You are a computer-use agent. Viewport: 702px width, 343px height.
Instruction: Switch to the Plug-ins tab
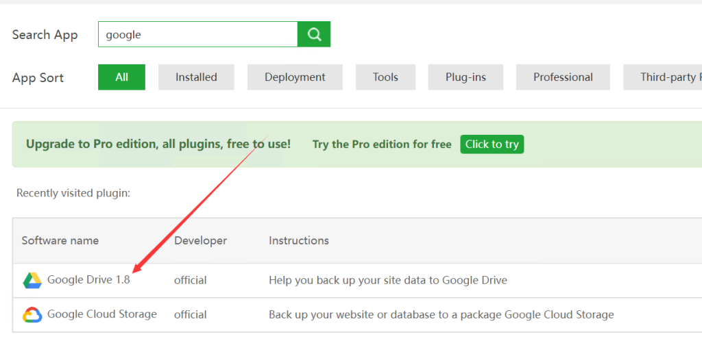click(x=465, y=77)
